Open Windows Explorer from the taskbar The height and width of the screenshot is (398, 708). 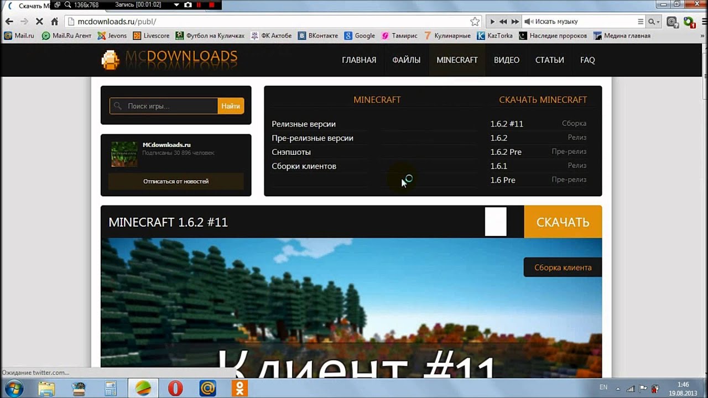[46, 389]
